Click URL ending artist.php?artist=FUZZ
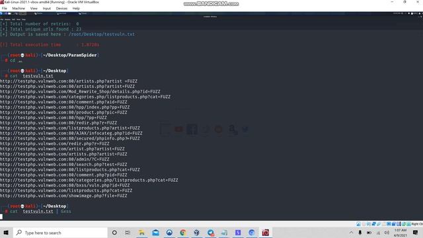The height and width of the screenshot is (238, 423). [62, 149]
